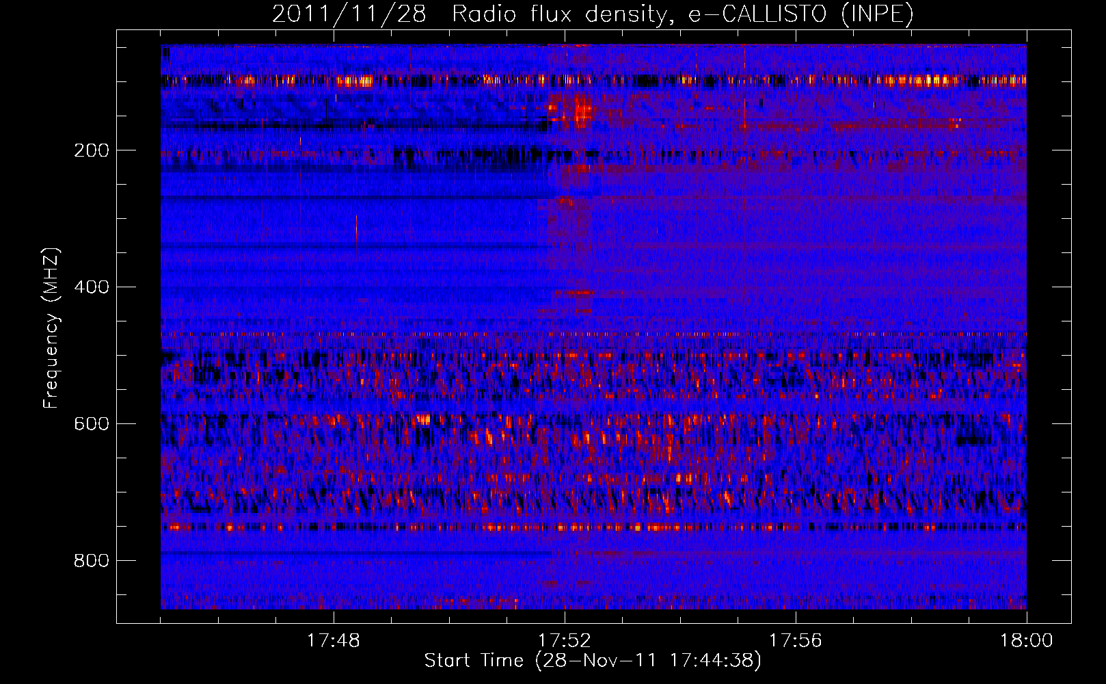The width and height of the screenshot is (1106, 684).
Task: Click the time tick label '17:48'
Action: click(x=334, y=641)
